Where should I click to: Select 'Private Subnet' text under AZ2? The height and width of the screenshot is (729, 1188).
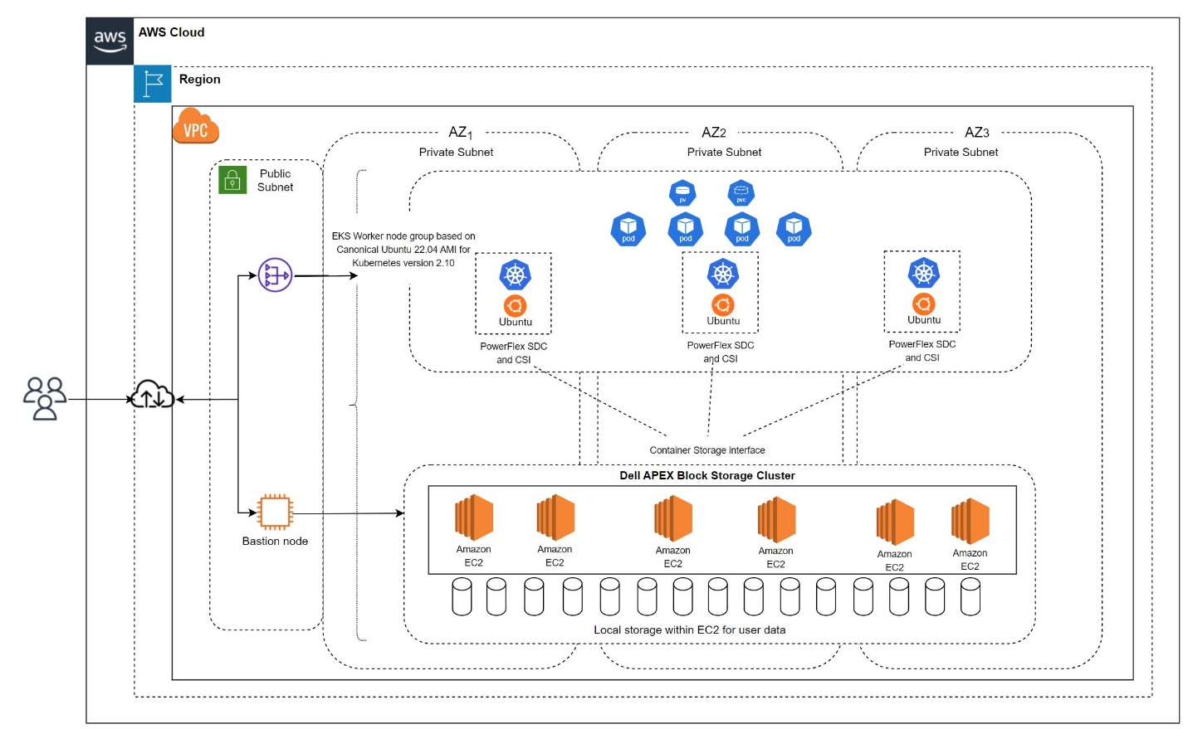[x=724, y=152]
